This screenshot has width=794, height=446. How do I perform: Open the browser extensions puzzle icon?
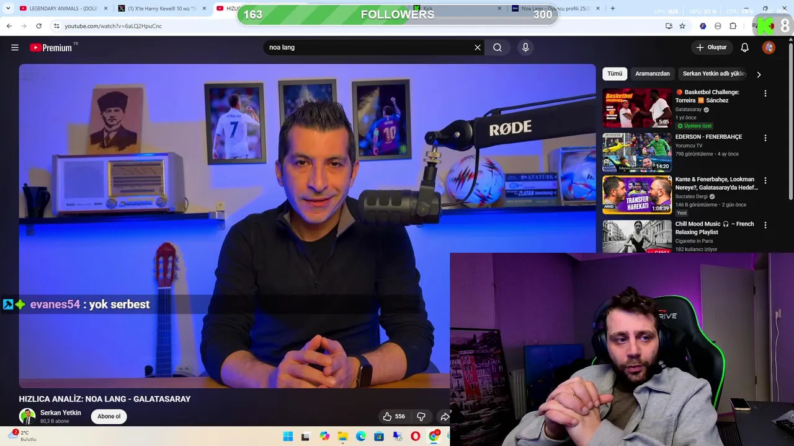[x=733, y=26]
